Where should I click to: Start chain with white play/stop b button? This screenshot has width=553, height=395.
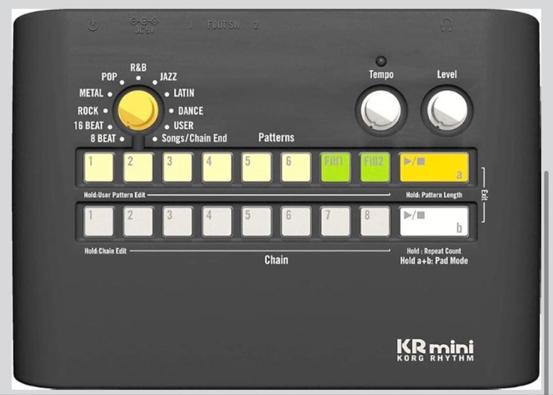(x=434, y=221)
